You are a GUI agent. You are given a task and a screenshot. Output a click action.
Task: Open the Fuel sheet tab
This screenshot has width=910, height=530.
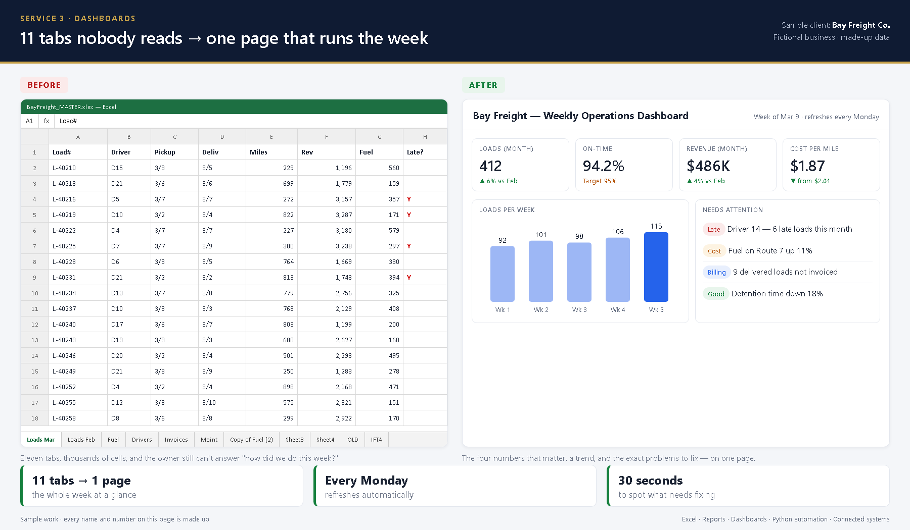point(113,440)
